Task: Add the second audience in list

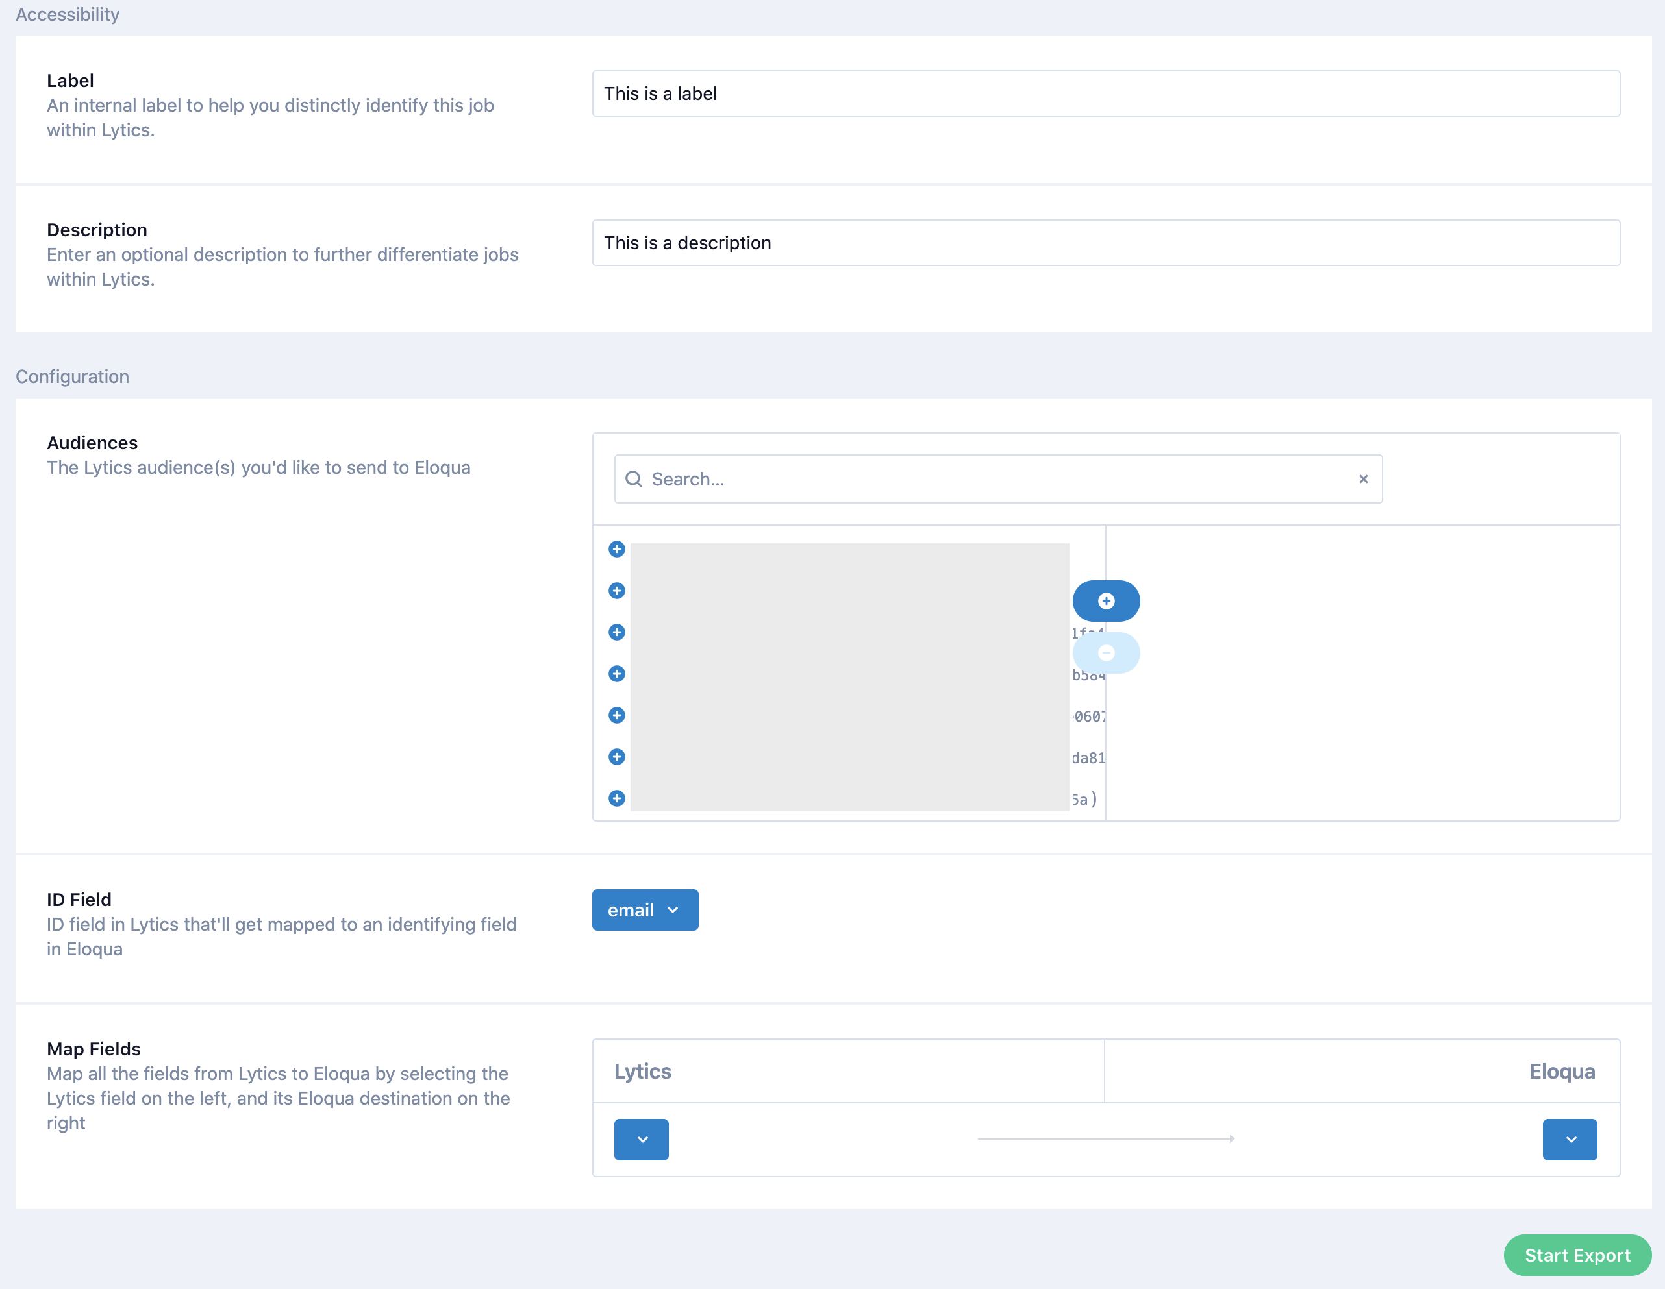Action: [617, 591]
